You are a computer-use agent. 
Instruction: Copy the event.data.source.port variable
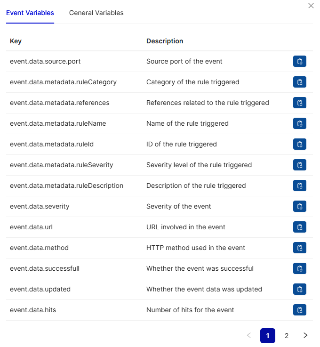pos(300,61)
